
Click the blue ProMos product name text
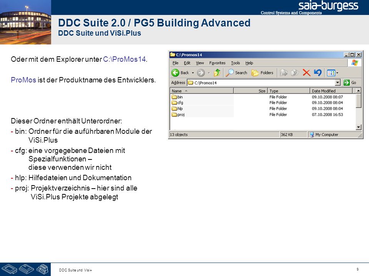23,80
